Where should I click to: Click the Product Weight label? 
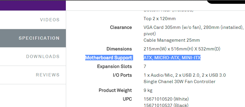pos(115,90)
